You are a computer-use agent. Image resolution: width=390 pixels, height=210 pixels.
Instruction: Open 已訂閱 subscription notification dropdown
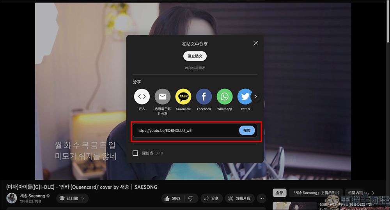pyautogui.click(x=73, y=198)
